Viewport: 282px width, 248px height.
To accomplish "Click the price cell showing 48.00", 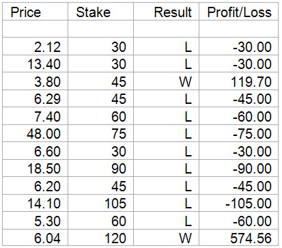I will point(36,133).
